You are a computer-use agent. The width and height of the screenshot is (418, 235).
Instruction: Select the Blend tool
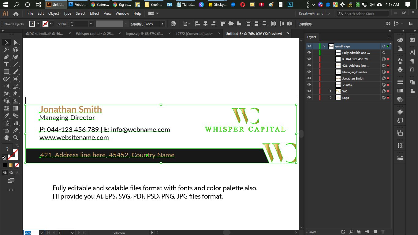[x=16, y=116]
